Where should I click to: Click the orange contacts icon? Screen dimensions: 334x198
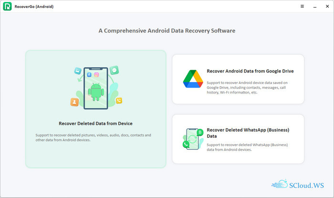point(74,102)
